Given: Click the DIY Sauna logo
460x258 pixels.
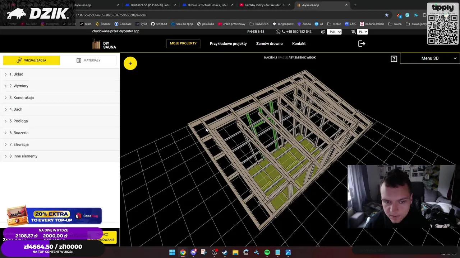Looking at the screenshot, I should 104,44.
